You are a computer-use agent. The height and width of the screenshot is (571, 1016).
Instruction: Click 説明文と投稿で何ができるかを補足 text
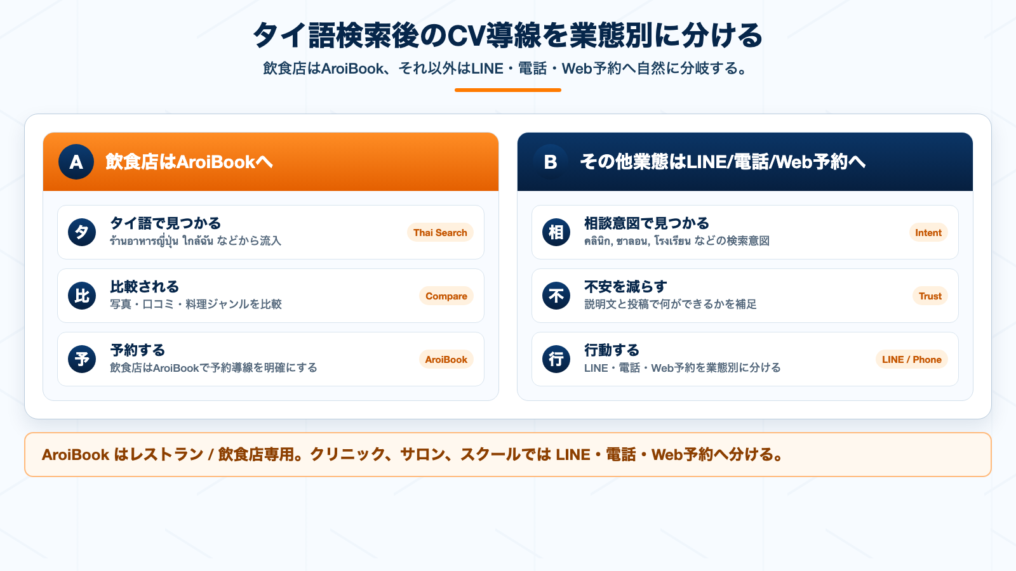671,305
